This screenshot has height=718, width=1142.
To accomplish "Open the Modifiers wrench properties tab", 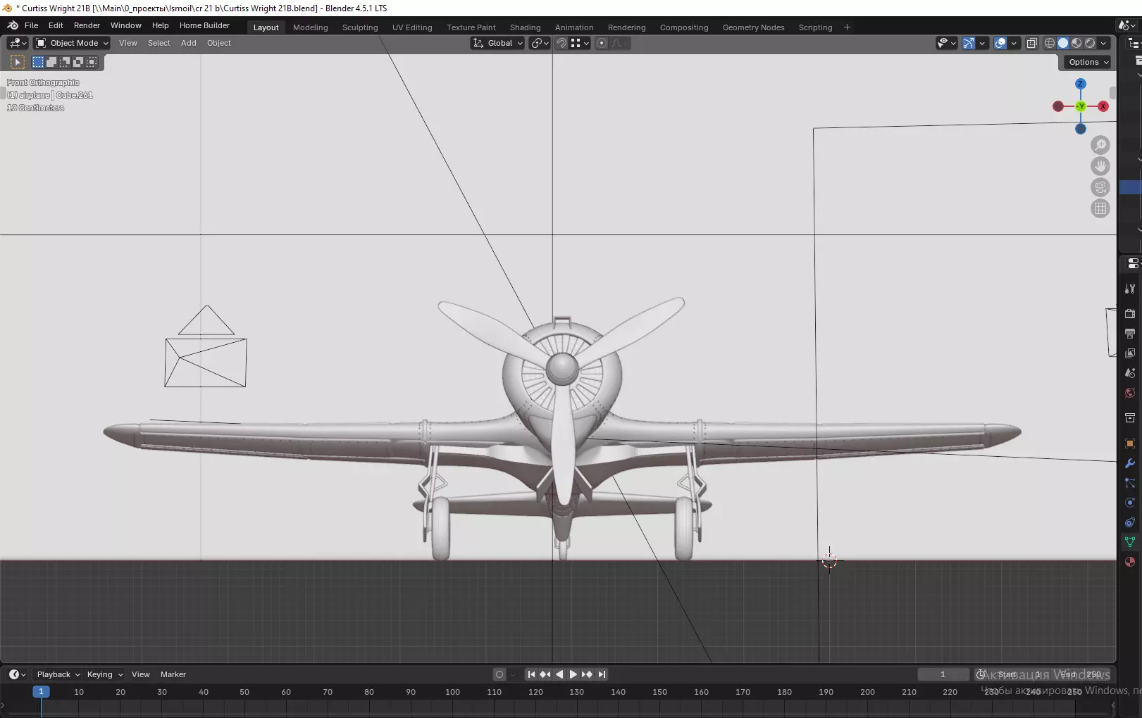I will [x=1130, y=463].
